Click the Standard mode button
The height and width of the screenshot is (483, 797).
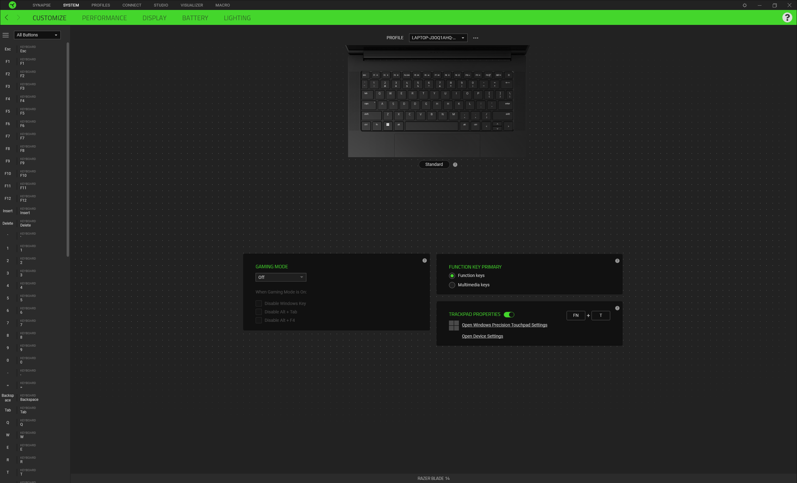434,165
